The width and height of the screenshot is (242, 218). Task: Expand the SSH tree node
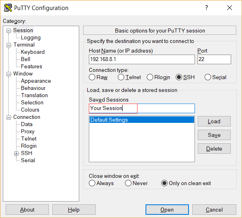coord(16,153)
